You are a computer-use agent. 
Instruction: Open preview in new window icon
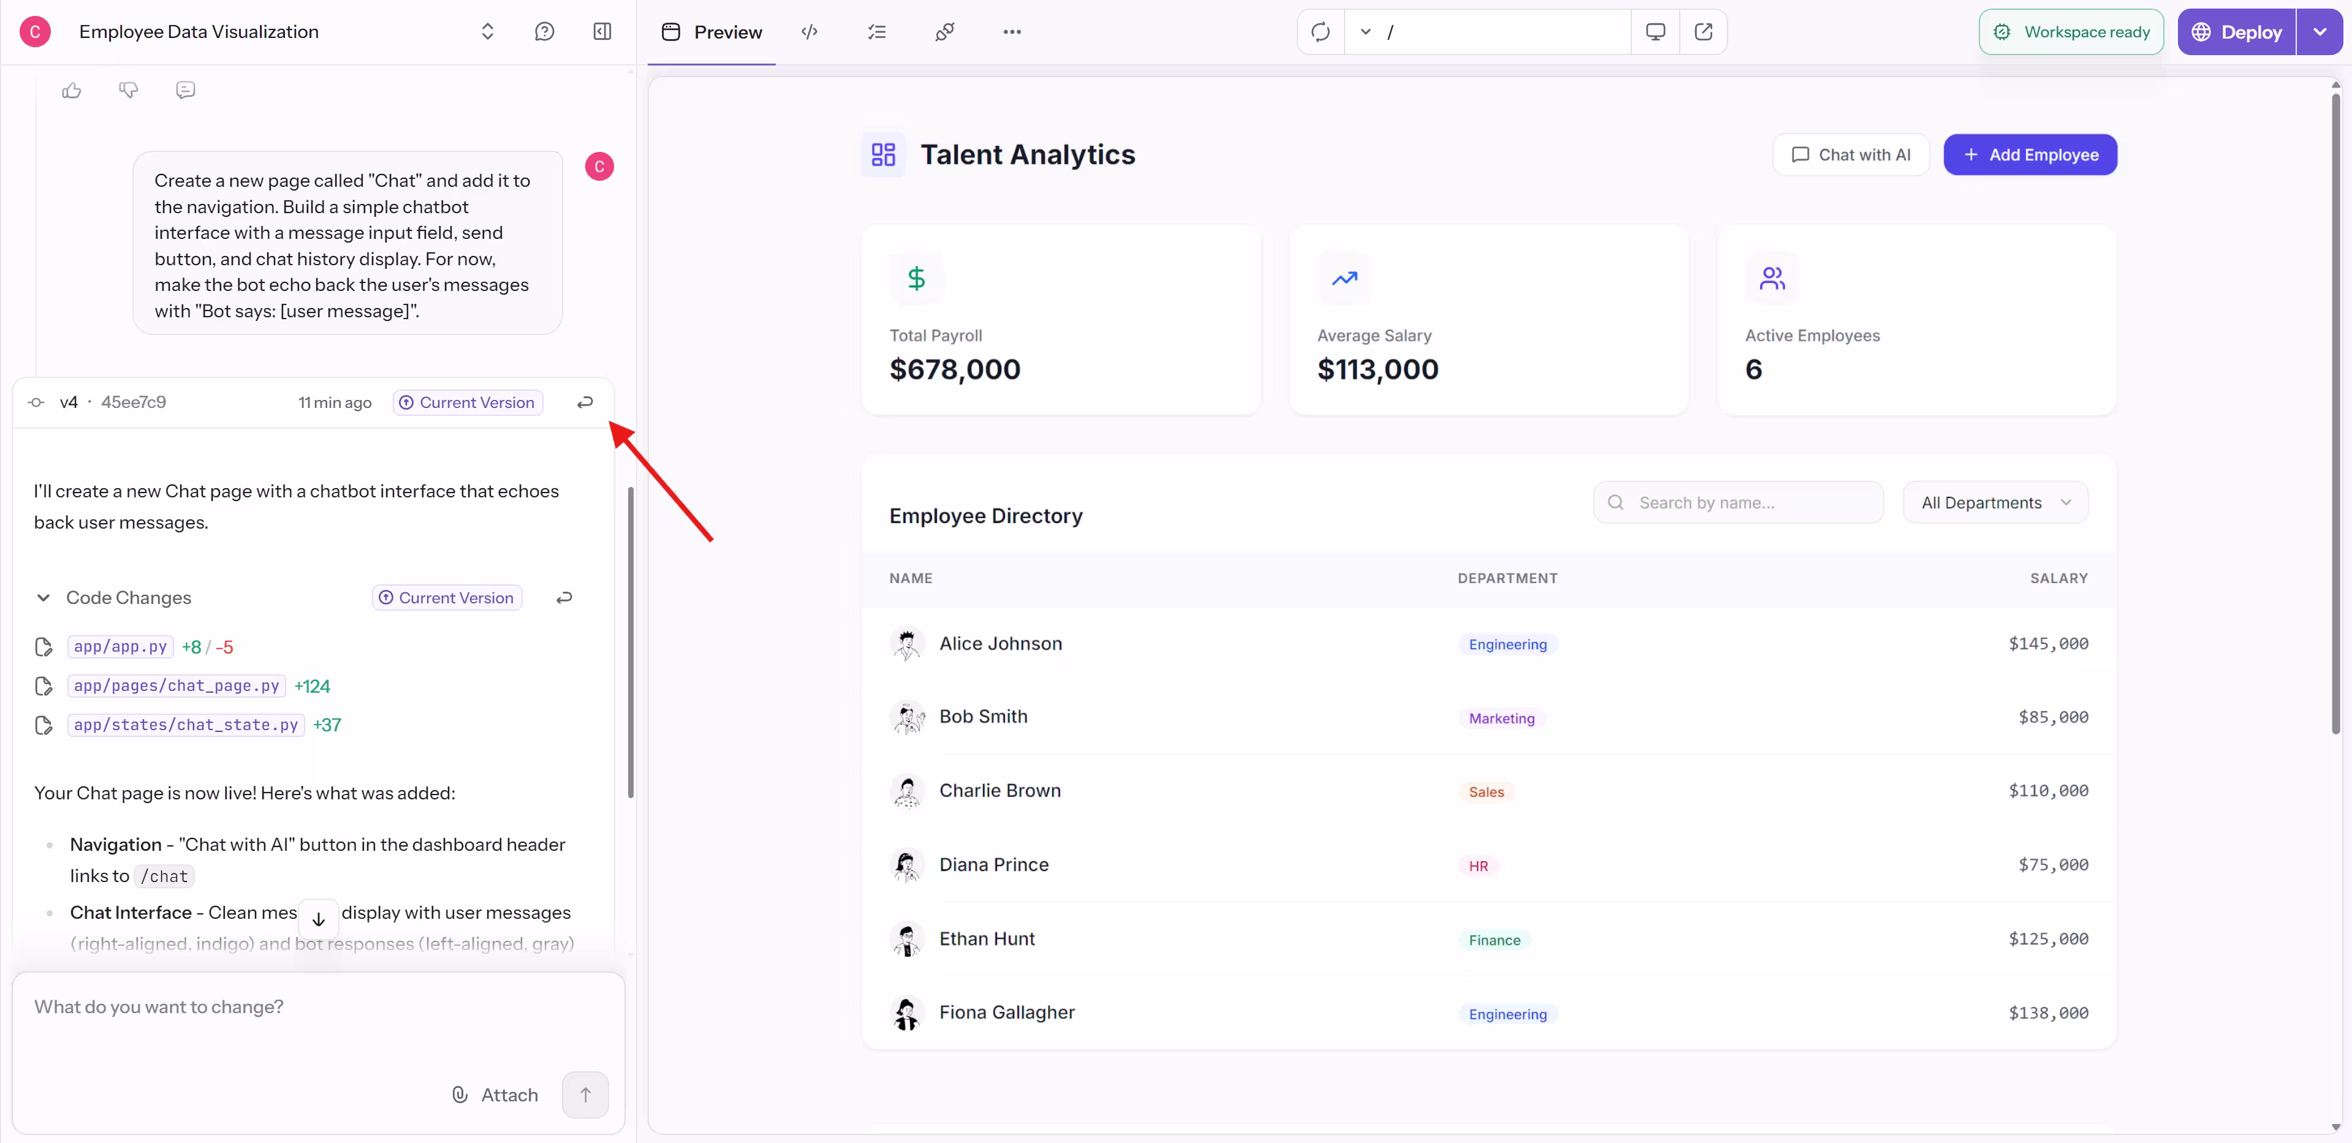[1703, 32]
